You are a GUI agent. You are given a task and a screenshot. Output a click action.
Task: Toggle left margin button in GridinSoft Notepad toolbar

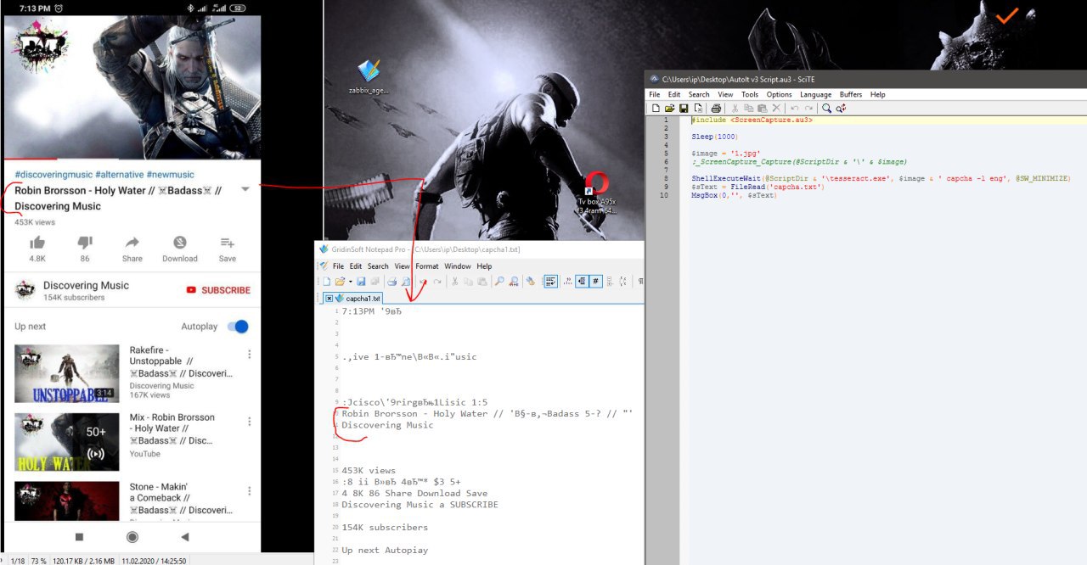pos(583,282)
